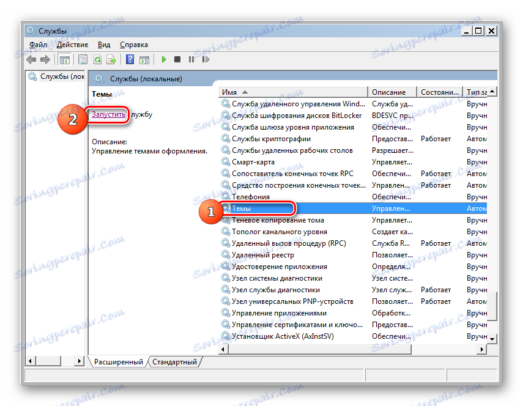
Task: Open the Файл menu
Action: pyautogui.click(x=38, y=45)
